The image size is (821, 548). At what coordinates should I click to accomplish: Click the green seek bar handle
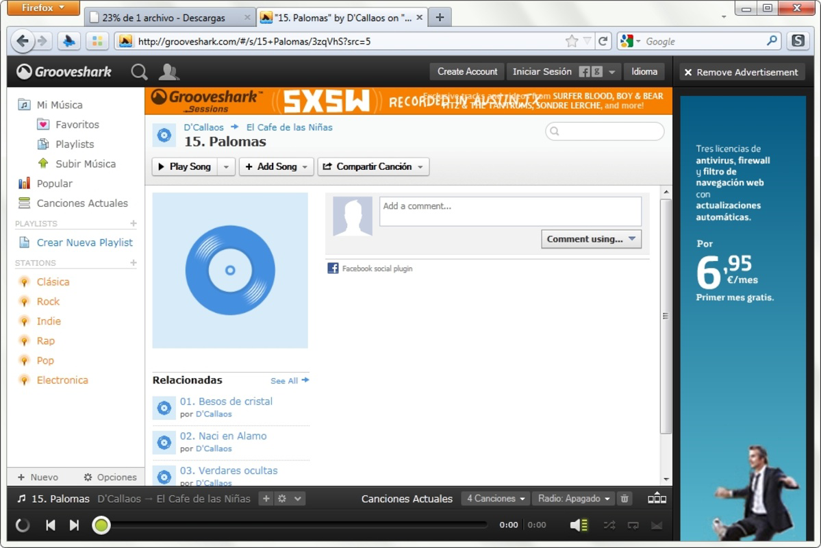click(x=101, y=525)
